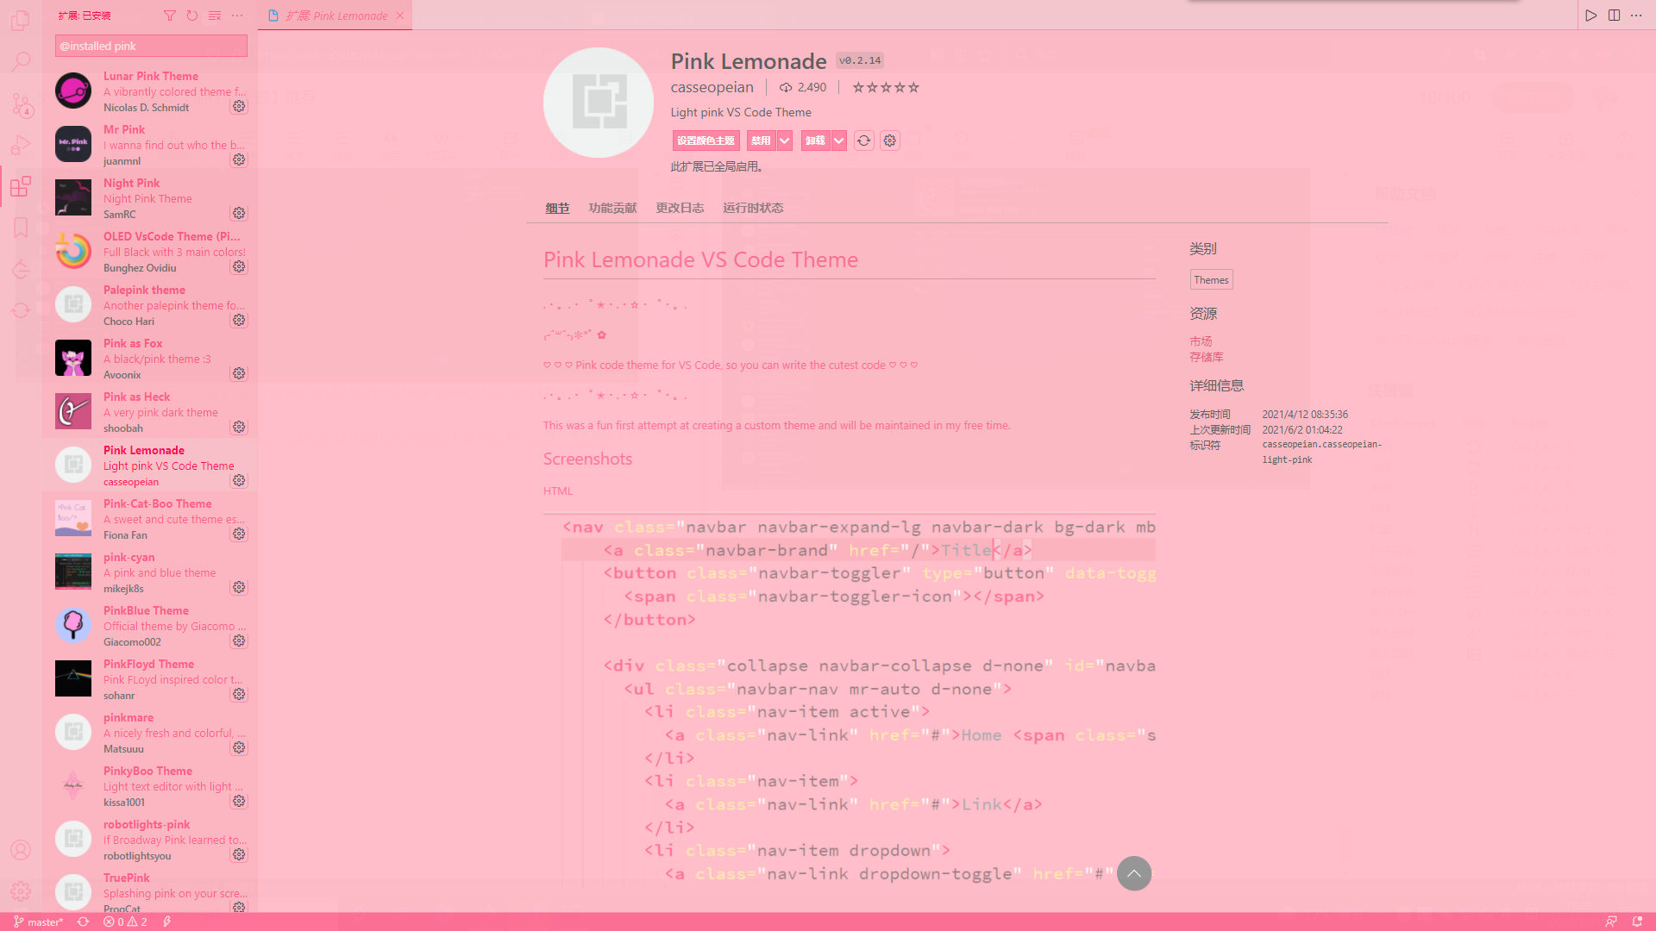Open the Explorer view at top of activity bar
This screenshot has height=931, width=1656.
21,21
